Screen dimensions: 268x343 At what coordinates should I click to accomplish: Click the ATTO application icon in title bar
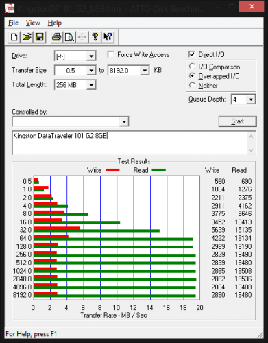[10, 8]
